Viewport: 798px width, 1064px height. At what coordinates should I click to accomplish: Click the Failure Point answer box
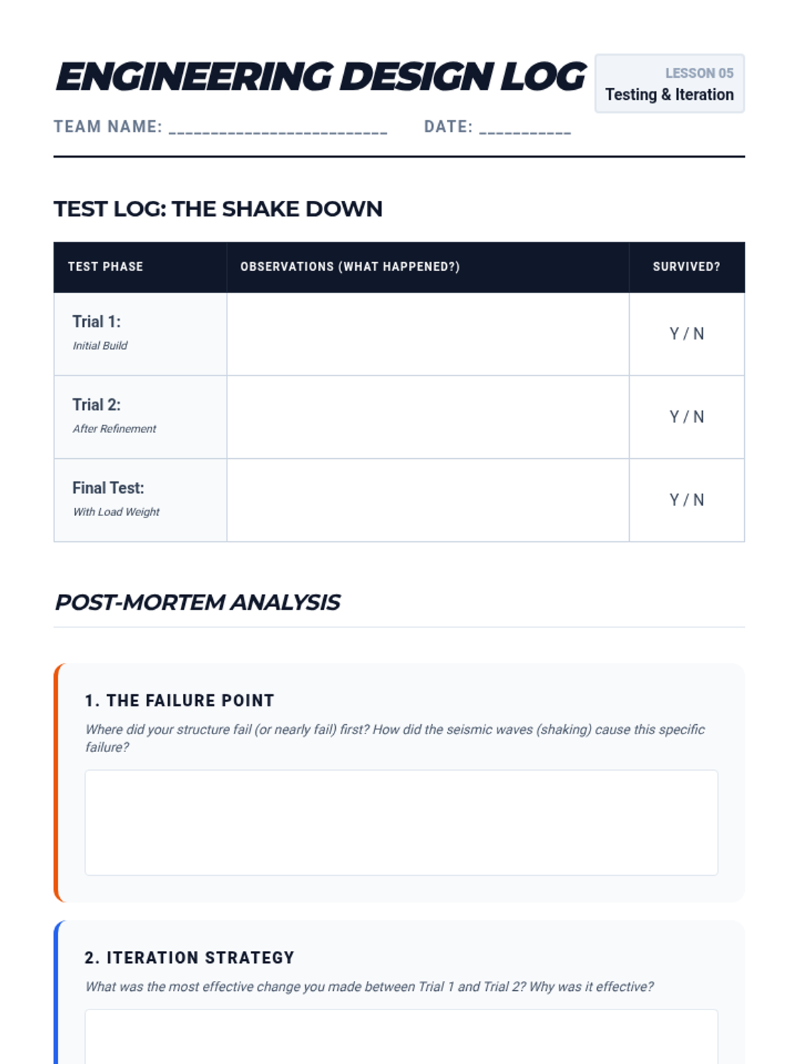coord(401,823)
